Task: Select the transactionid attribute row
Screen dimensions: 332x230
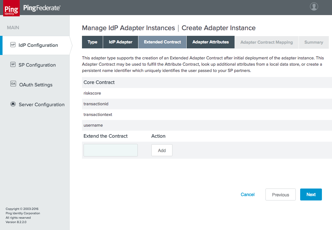Action: tap(207, 104)
